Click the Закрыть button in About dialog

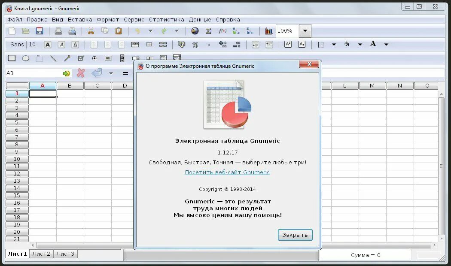pos(295,235)
